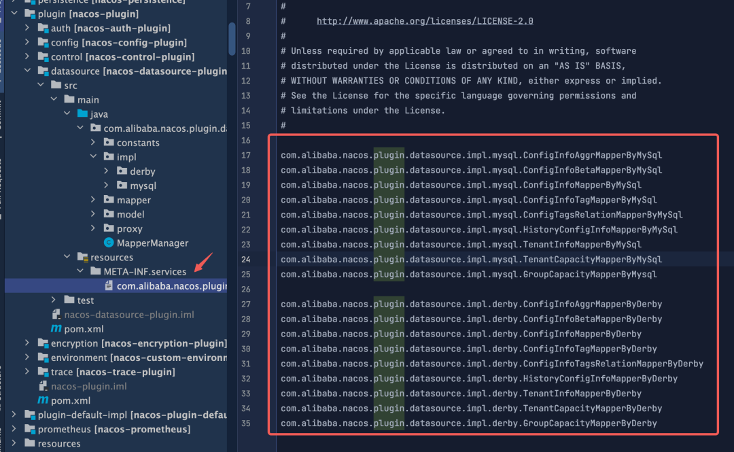Click the META-INF.services folder icon
The image size is (734, 452).
pyautogui.click(x=95, y=272)
